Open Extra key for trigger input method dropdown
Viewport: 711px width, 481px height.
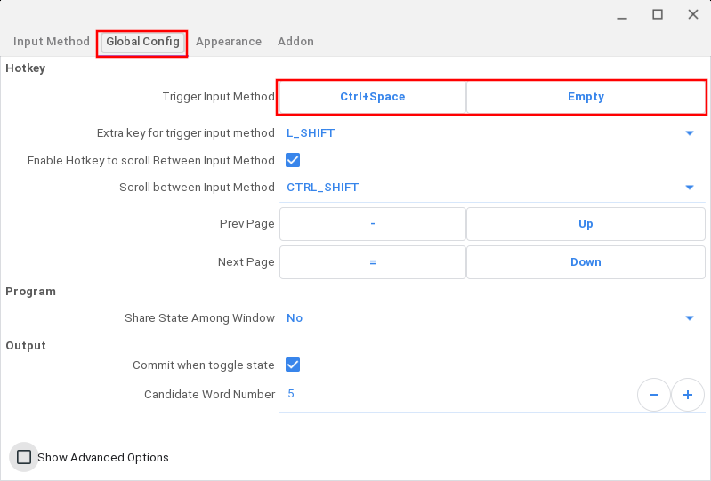pyautogui.click(x=491, y=133)
